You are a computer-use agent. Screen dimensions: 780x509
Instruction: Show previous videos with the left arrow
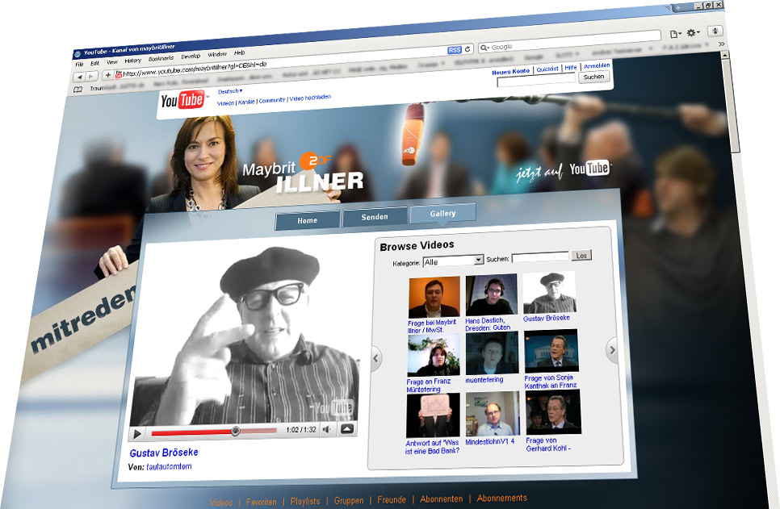(375, 357)
